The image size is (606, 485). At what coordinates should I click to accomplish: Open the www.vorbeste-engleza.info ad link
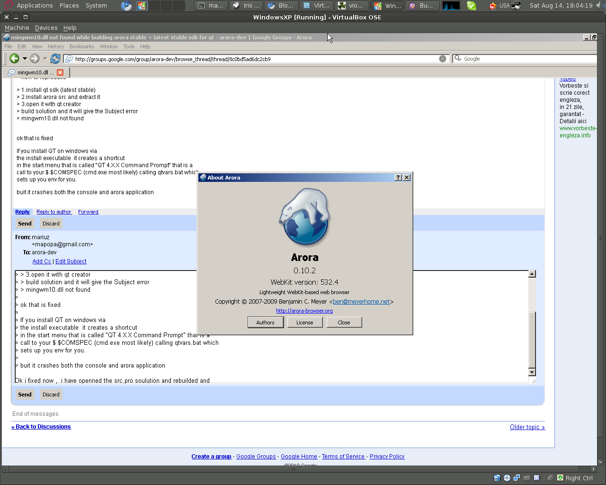[578, 132]
